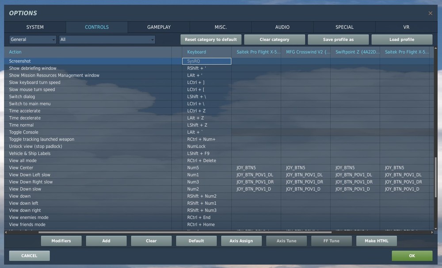Switch to the SYSTEM tab

click(35, 27)
